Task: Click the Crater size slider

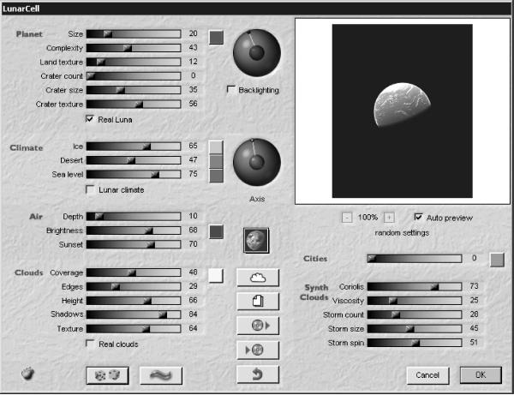Action: click(x=134, y=90)
